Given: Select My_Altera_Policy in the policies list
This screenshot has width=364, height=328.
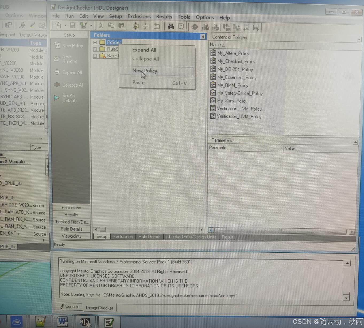Looking at the screenshot, I should [x=233, y=53].
